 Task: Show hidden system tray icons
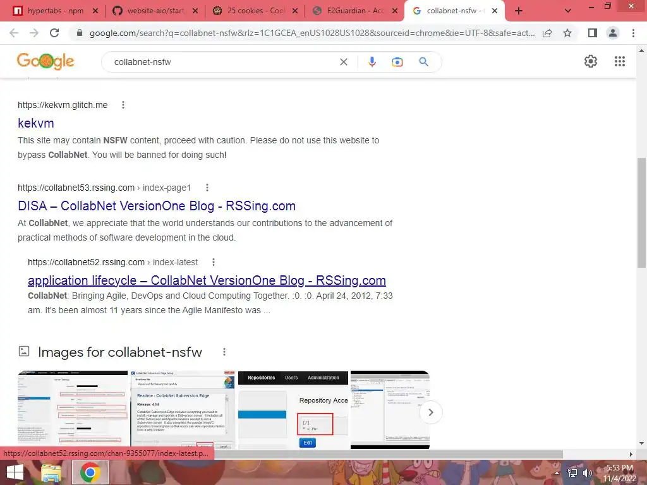click(557, 472)
